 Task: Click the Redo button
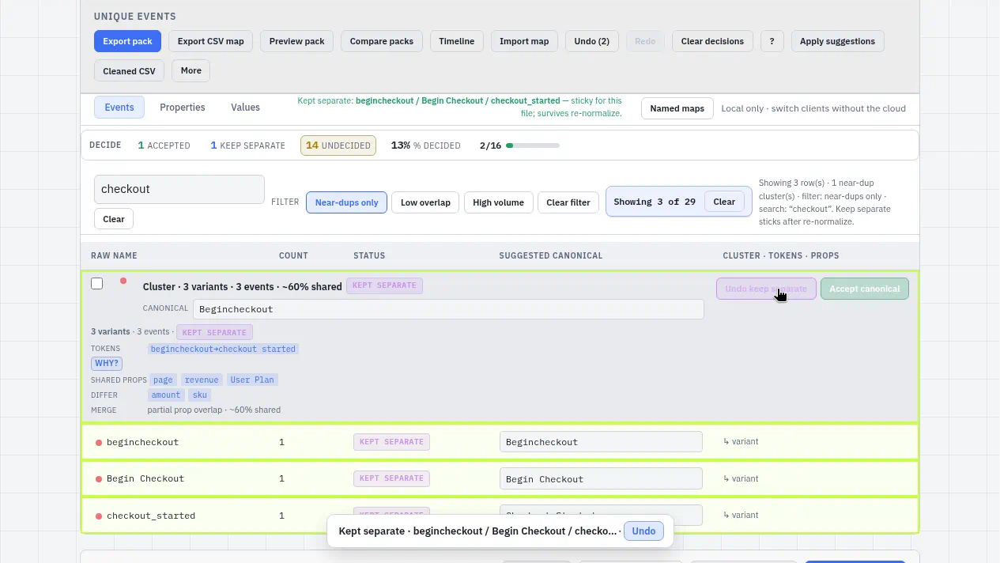(x=645, y=41)
